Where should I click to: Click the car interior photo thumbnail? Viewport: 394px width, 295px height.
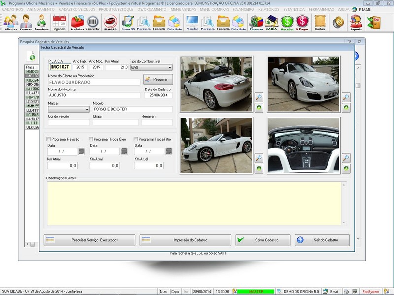point(303,145)
